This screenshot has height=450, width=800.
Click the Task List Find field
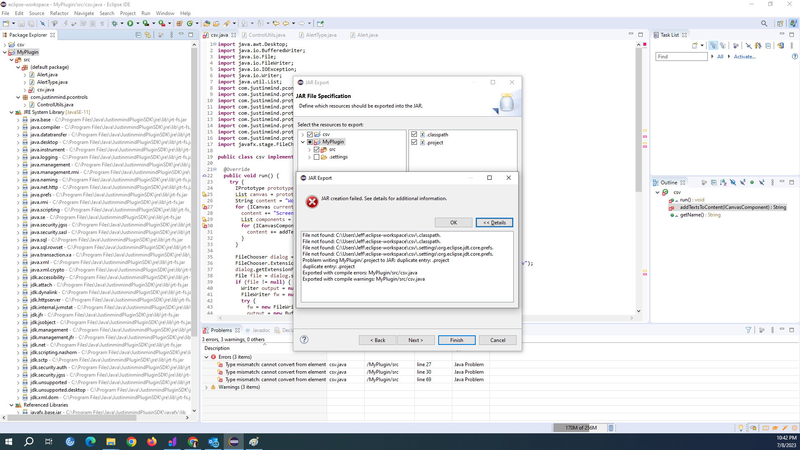click(681, 57)
